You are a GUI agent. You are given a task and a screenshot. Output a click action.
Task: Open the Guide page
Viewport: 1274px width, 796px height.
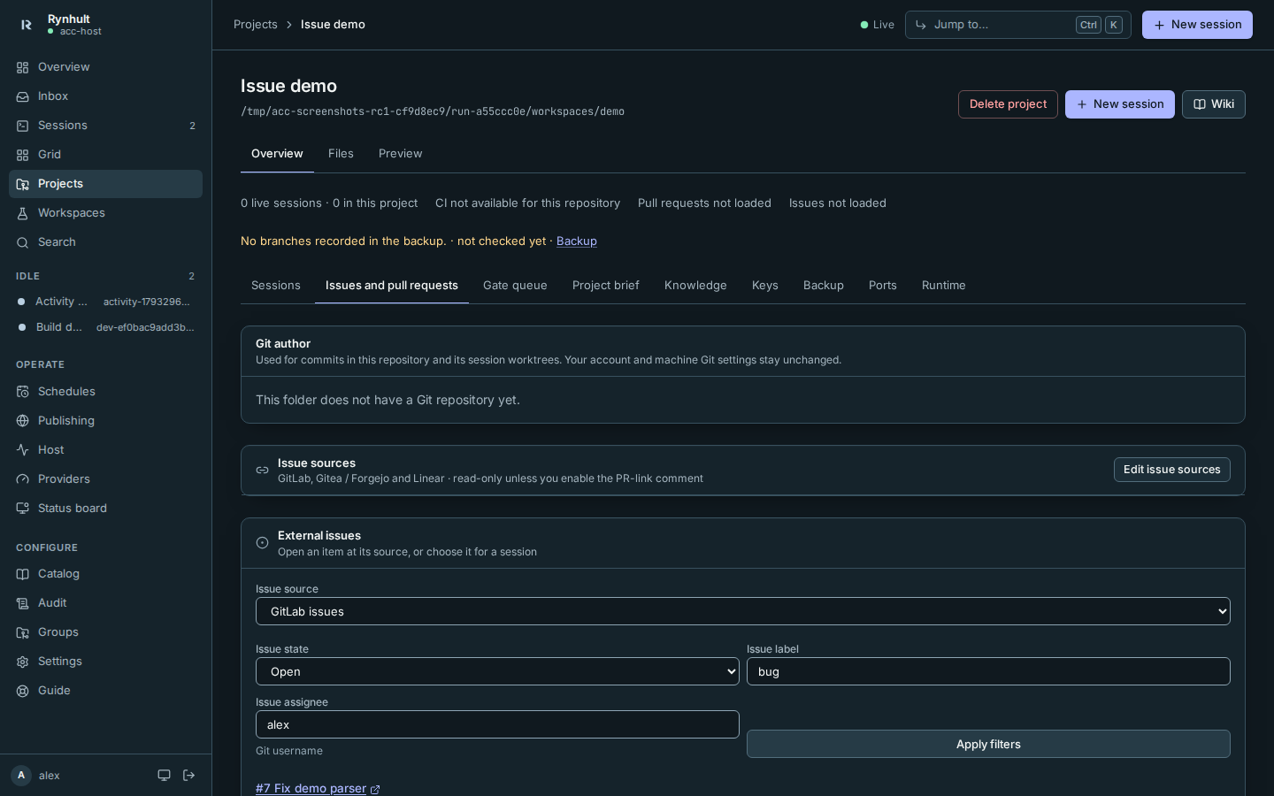105,691
